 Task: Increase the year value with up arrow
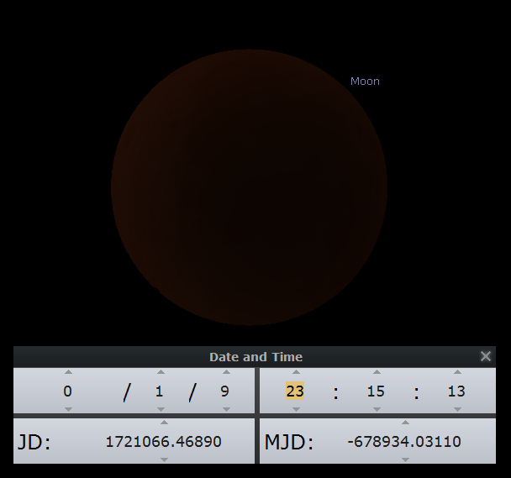pos(68,372)
